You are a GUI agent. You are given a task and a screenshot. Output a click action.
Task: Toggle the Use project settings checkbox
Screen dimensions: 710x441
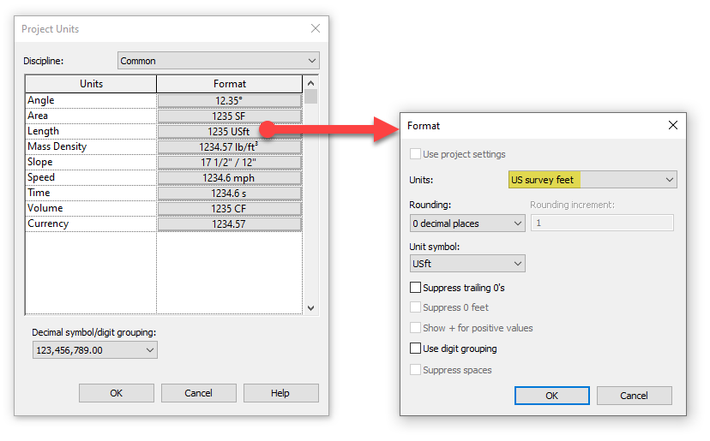click(x=417, y=154)
